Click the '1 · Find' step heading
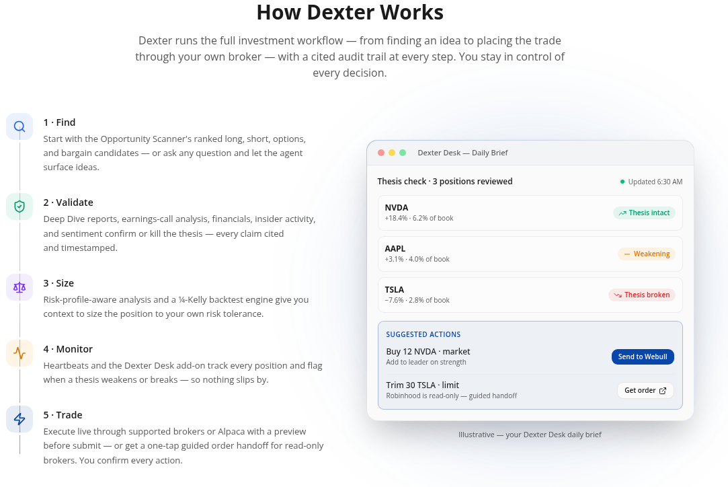 (59, 122)
